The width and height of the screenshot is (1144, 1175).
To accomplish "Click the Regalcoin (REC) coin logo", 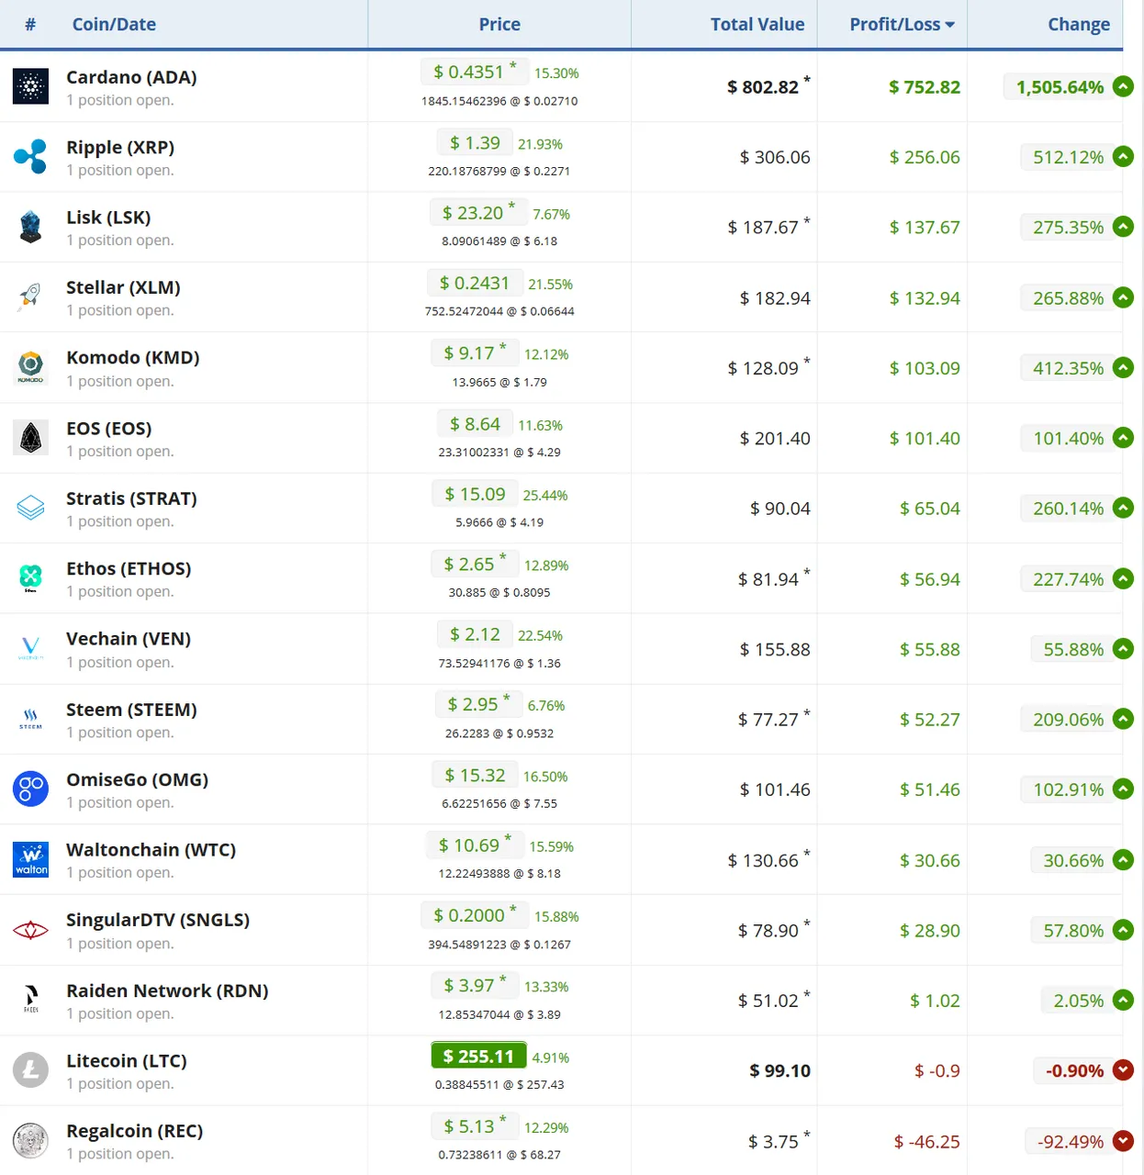I will point(30,1141).
